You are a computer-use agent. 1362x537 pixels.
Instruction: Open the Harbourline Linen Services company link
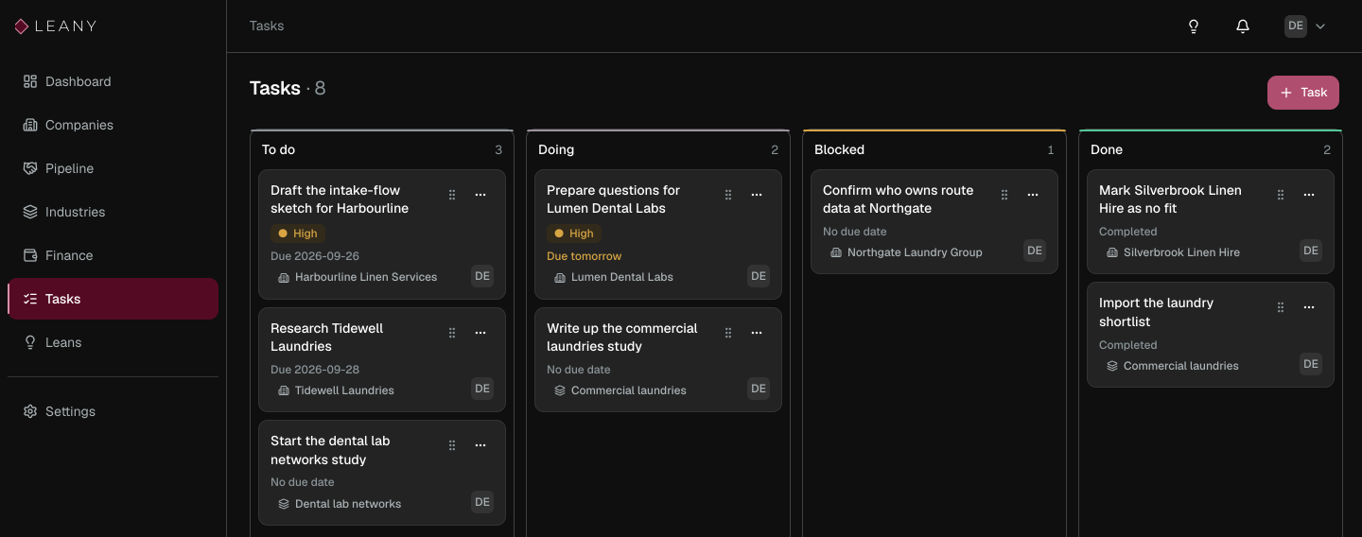pos(358,277)
